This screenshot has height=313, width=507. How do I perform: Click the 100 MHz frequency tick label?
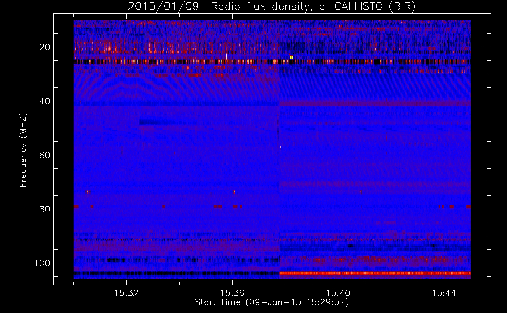[42, 263]
